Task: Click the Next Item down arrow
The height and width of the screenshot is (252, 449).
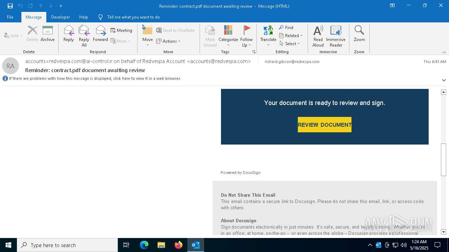Action: (51, 6)
